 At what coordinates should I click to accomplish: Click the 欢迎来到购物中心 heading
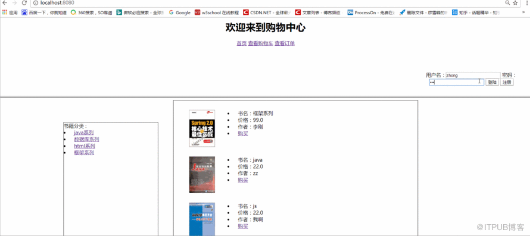266,28
